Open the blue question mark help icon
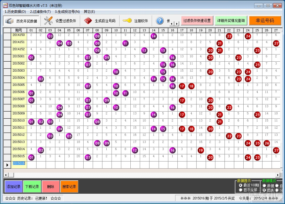Image resolution: width=285 pixels, height=204 pixels. (160, 21)
